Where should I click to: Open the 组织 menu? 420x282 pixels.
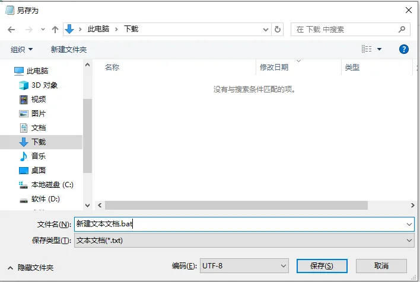(x=21, y=50)
